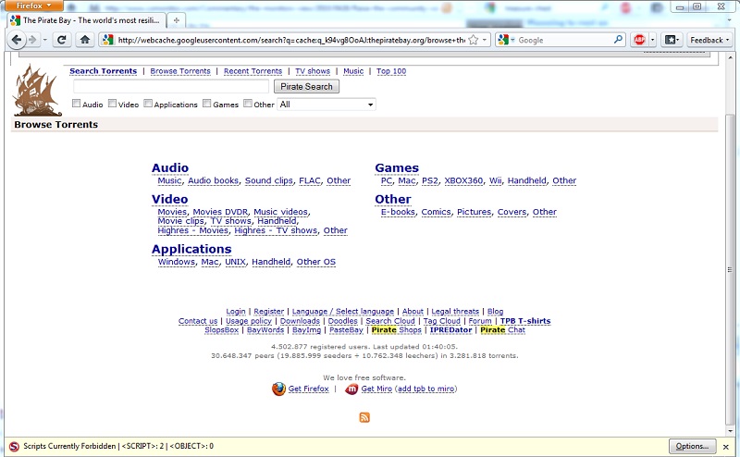Switch to The Pirate Bay tab
Screen dimensions: 740x457
(83, 19)
